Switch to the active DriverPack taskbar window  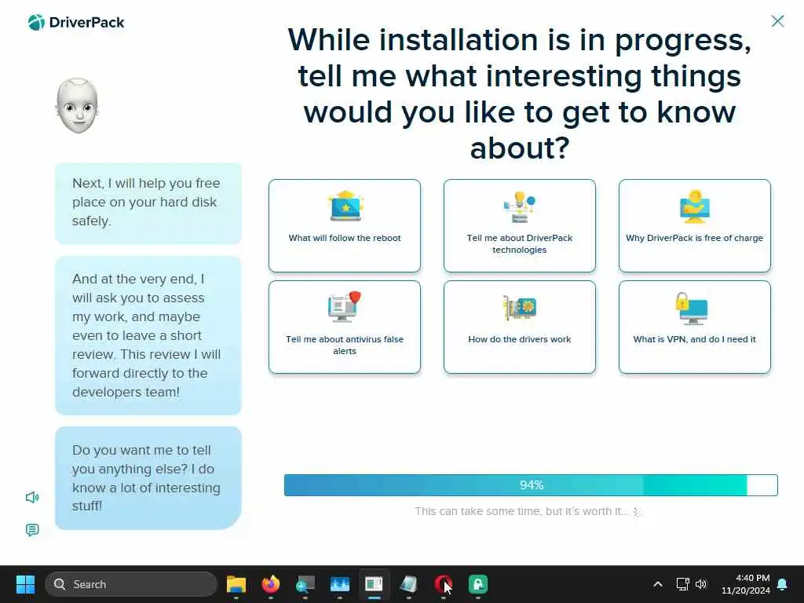375,584
